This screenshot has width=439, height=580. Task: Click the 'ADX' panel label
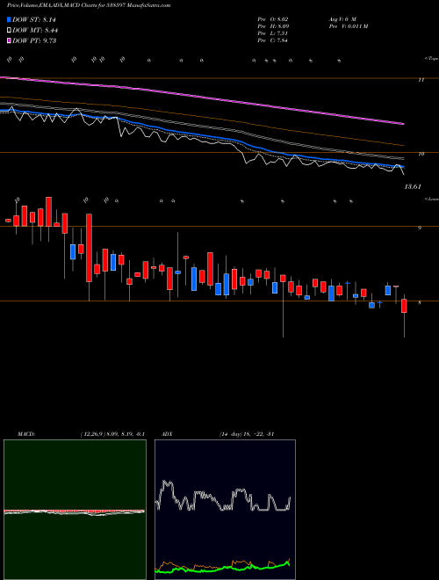pyautogui.click(x=167, y=434)
